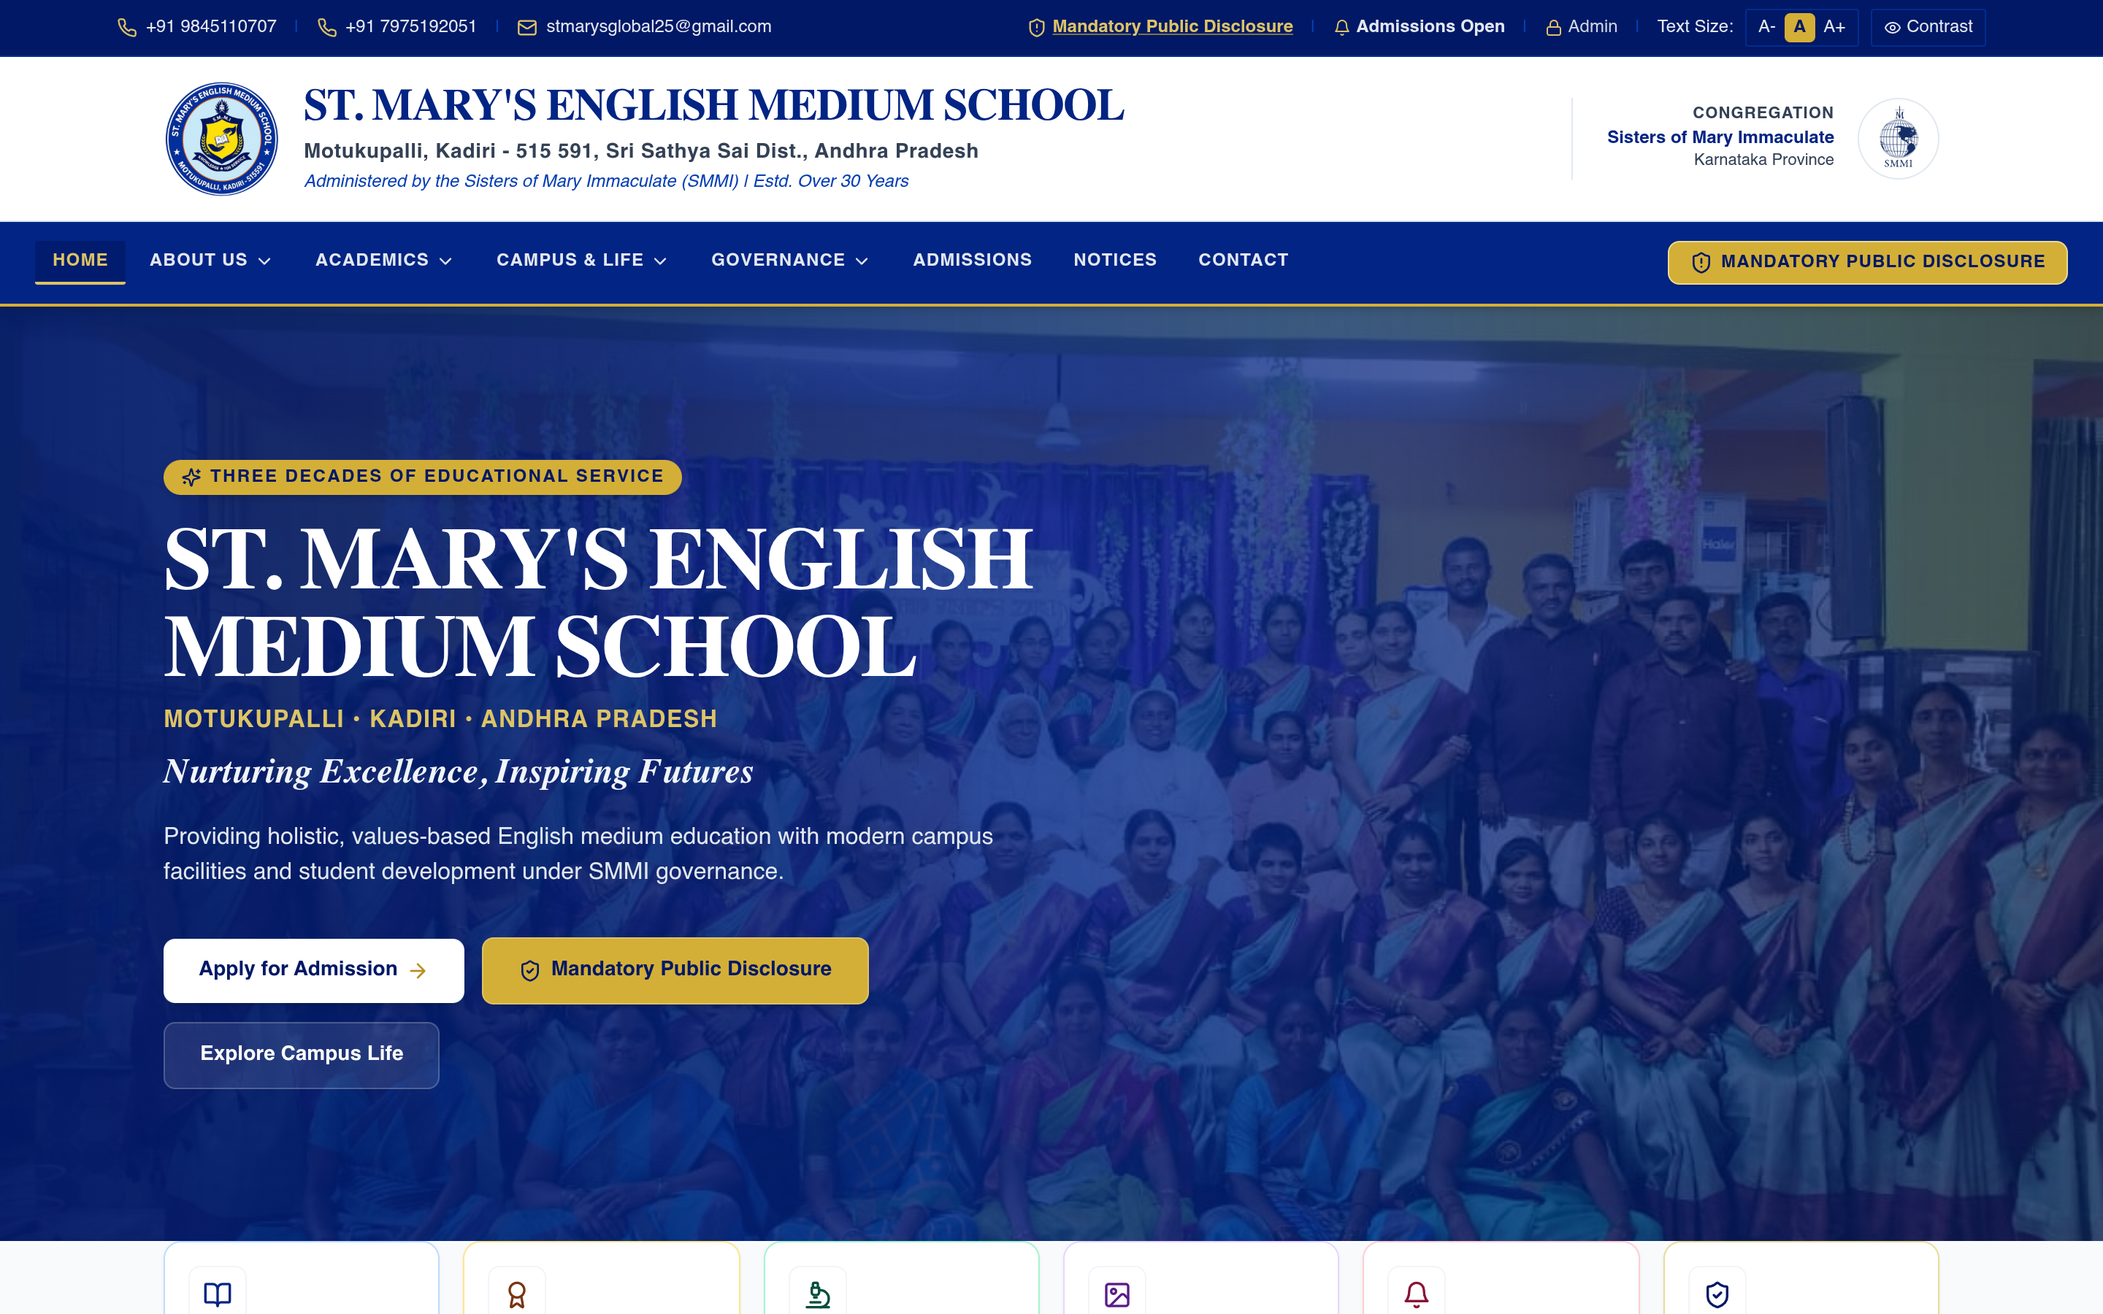2103x1314 pixels.
Task: Expand the About Us dropdown menu
Action: (x=210, y=261)
